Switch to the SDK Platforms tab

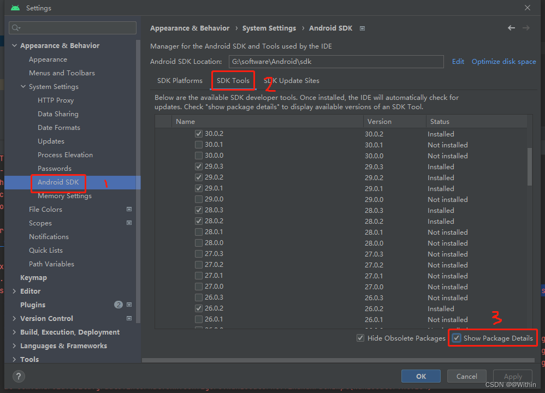click(180, 80)
